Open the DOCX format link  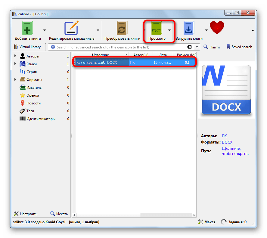click(x=227, y=142)
